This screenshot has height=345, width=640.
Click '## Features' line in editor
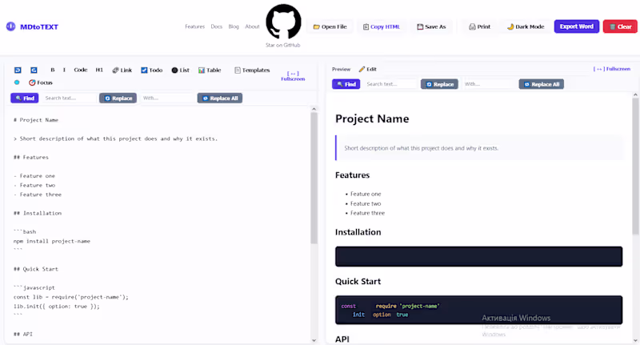pyautogui.click(x=31, y=157)
